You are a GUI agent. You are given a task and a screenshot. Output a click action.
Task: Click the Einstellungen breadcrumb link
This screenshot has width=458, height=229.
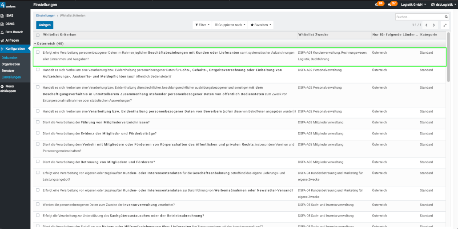46,16
